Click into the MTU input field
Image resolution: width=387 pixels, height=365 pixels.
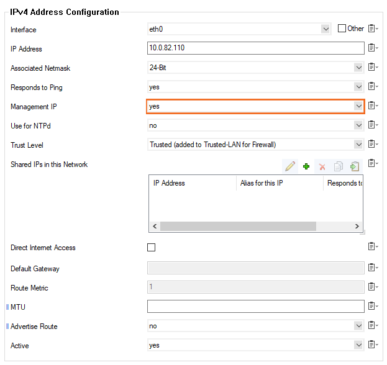256,306
